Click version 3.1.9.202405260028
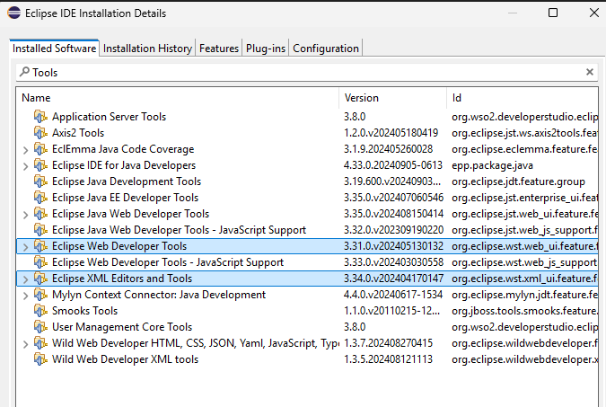Image resolution: width=606 pixels, height=407 pixels. (388, 149)
